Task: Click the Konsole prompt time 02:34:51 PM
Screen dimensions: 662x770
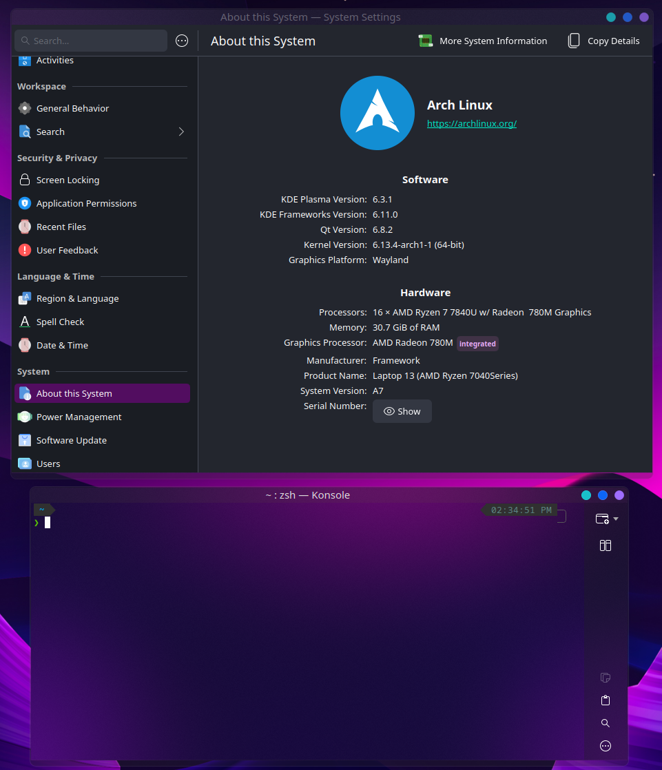Action: coord(521,510)
